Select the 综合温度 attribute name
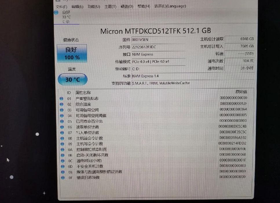This screenshot has width=280, height=203. 83,104
